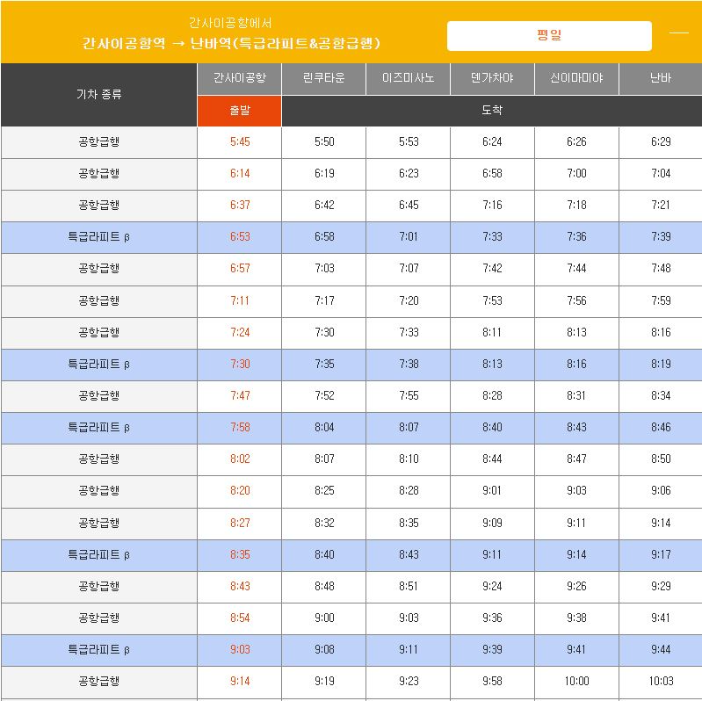Click the 8:35 departure time cell

[x=240, y=555]
